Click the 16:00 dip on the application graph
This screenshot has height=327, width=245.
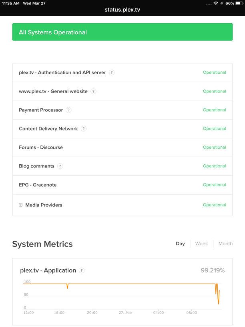67,286
